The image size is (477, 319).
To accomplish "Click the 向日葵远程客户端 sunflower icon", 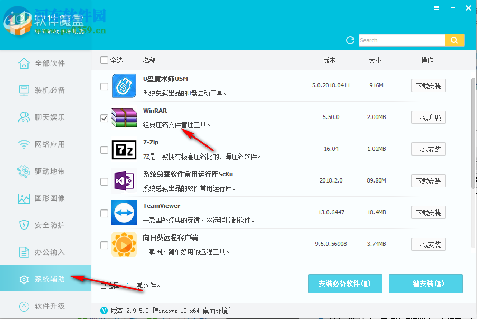I will tap(124, 244).
